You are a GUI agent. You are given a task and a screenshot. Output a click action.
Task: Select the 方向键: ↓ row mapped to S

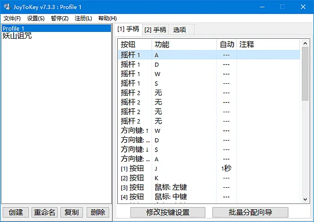209,149
